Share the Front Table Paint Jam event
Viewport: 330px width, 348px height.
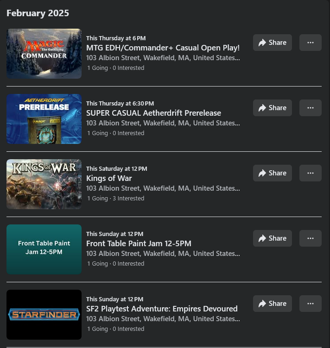[x=273, y=238]
